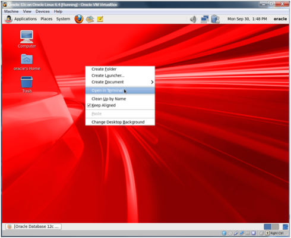Viewport: 291px width, 238px height.
Task: Click the volume speaker icon
Action: (x=193, y=19)
